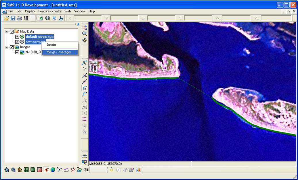Viewport: 298px width, 180px height.
Task: Click the S scalar value field
Action: click(x=198, y=18)
